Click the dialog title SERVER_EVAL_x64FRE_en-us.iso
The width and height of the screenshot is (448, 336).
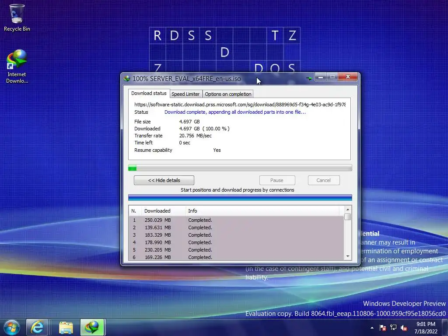coord(196,79)
